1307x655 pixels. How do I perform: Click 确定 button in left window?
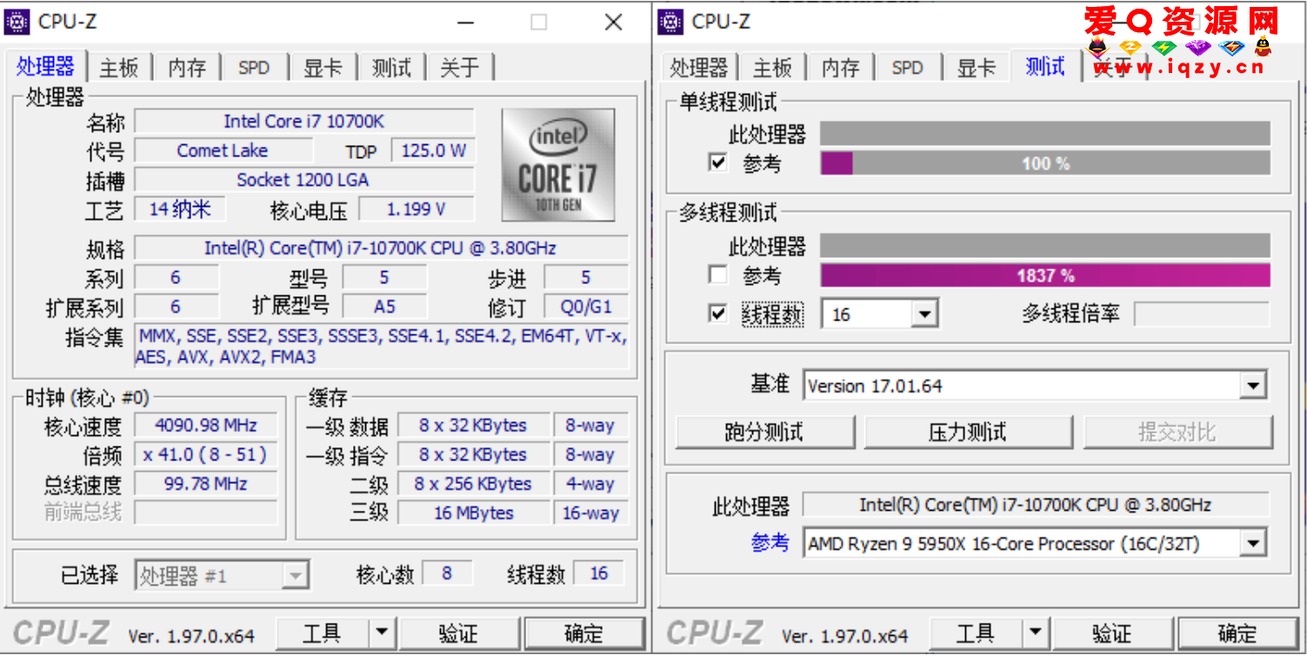pos(584,633)
